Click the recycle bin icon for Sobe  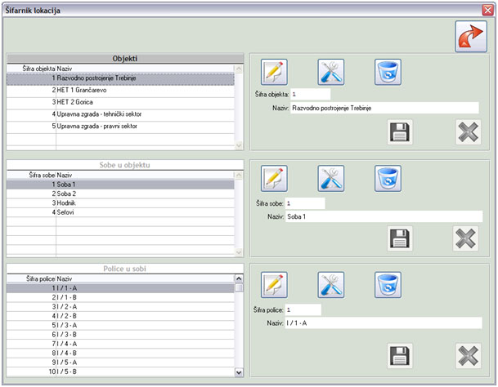pos(388,177)
